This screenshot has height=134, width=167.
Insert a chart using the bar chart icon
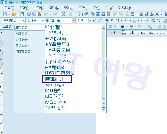coord(141,14)
